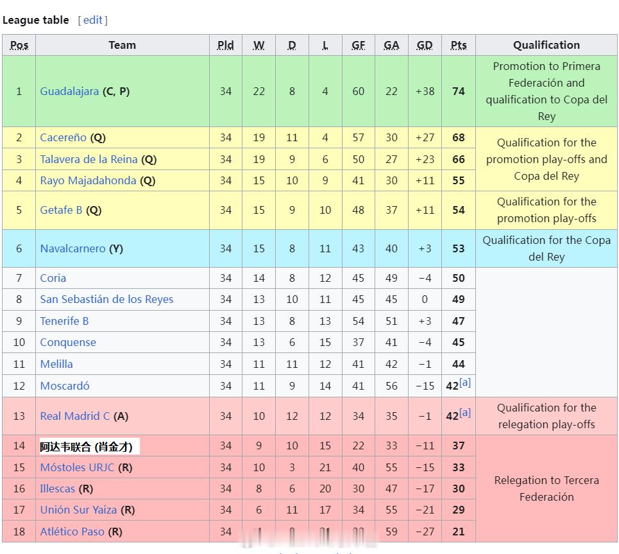Click the L column header
Viewport: 619px width, 554px height.
[x=325, y=45]
